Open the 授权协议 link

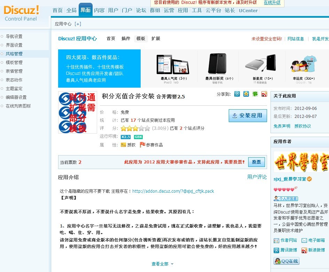click(303, 126)
